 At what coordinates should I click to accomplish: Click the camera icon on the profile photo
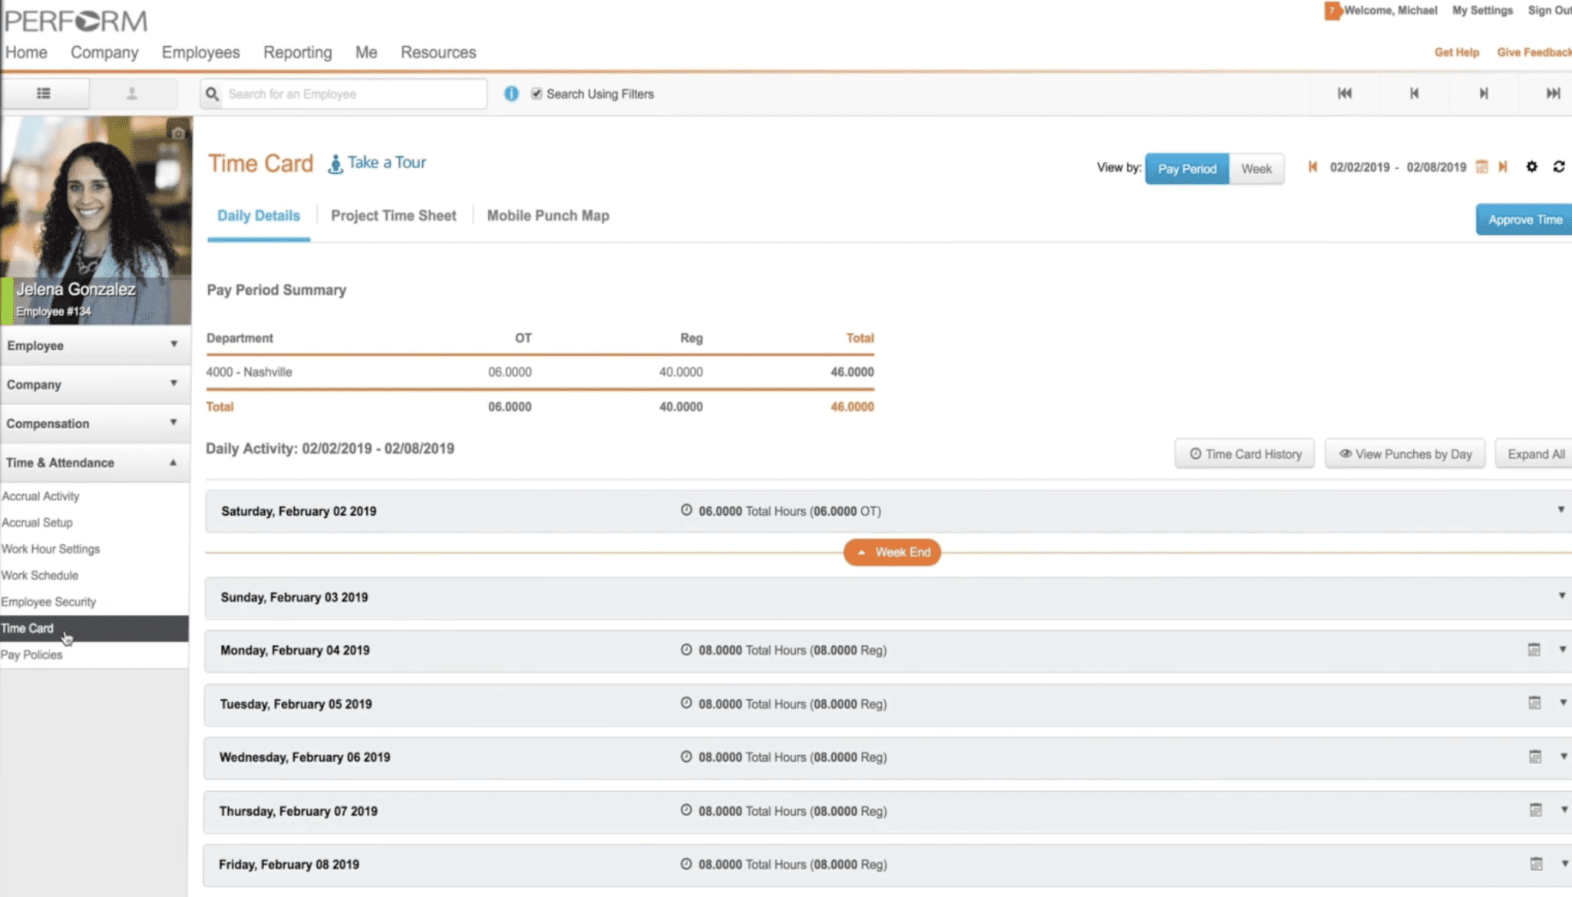pyautogui.click(x=178, y=132)
